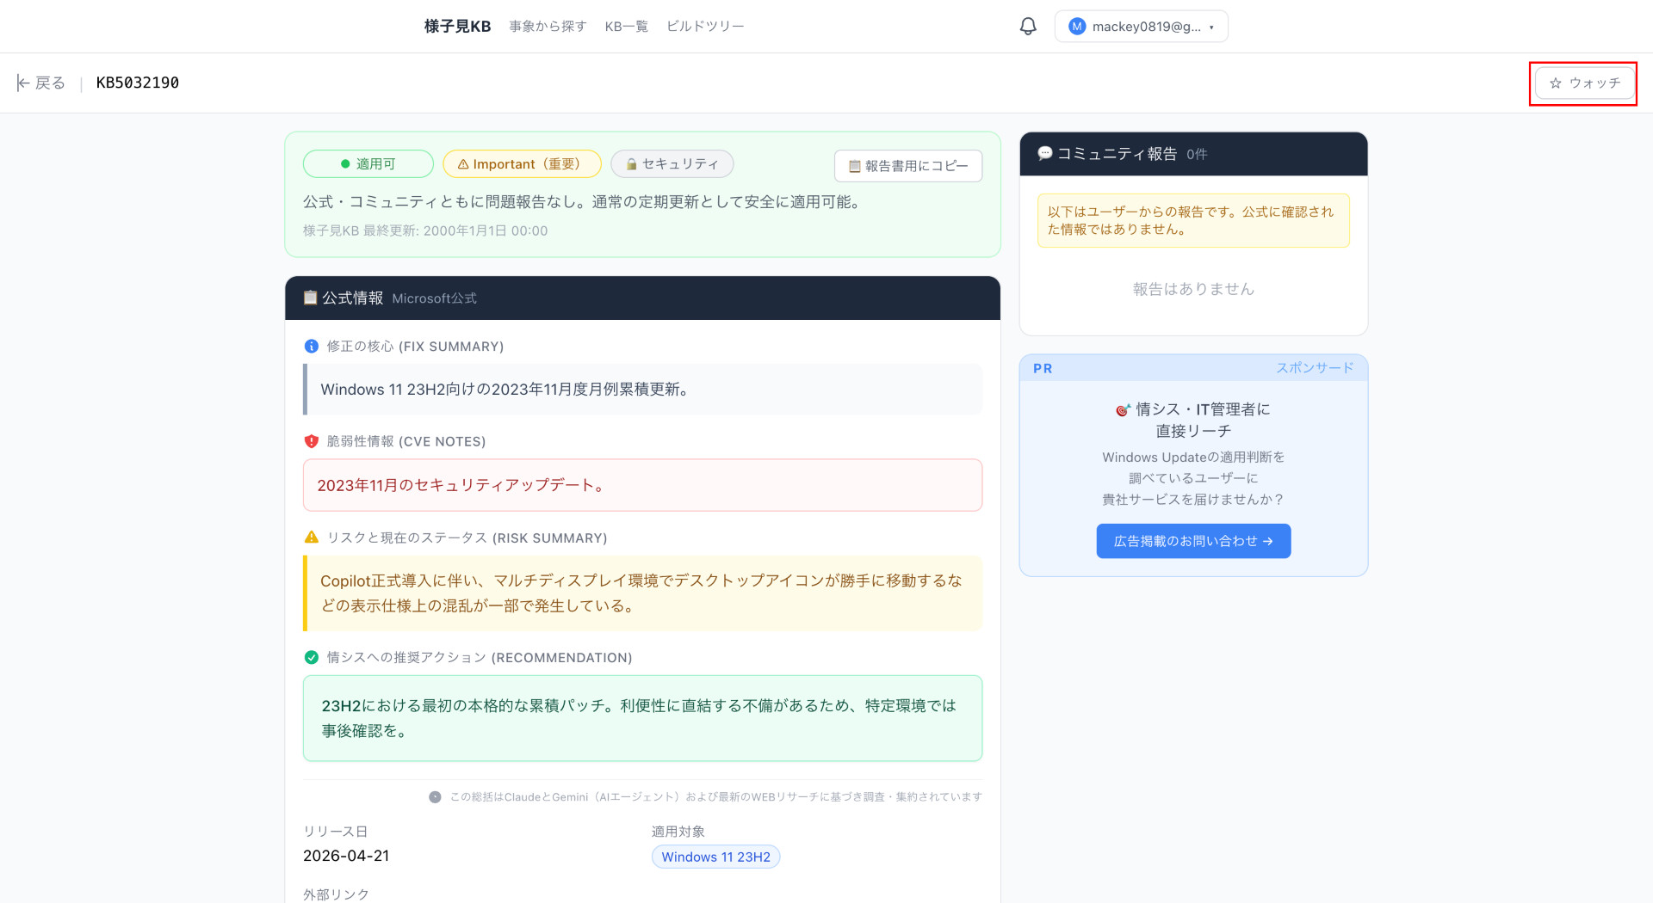Click the speech bubble icon in コミュニティ報告 header
The width and height of the screenshot is (1653, 903).
click(x=1044, y=153)
